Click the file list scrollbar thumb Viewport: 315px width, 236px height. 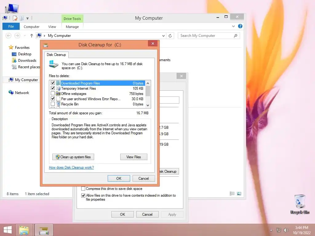click(148, 91)
